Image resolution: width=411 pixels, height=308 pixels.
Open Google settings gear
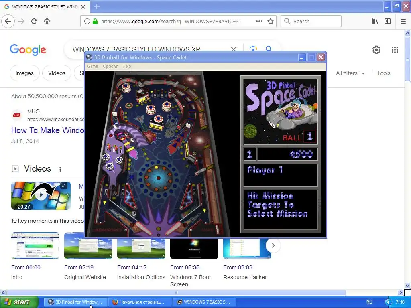tap(376, 49)
